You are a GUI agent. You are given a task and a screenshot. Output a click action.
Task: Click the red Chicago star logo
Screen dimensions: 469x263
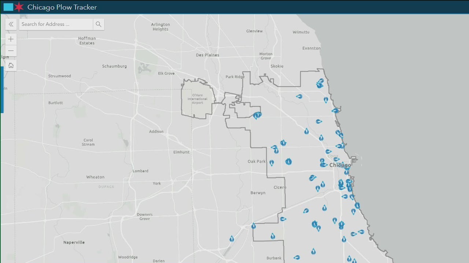[19, 7]
